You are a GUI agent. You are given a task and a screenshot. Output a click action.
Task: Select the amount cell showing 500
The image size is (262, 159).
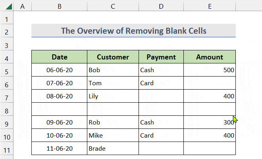(x=209, y=70)
